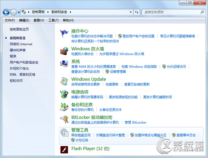Open the 查看(V) menu
The image size is (208, 158).
click(39, 20)
